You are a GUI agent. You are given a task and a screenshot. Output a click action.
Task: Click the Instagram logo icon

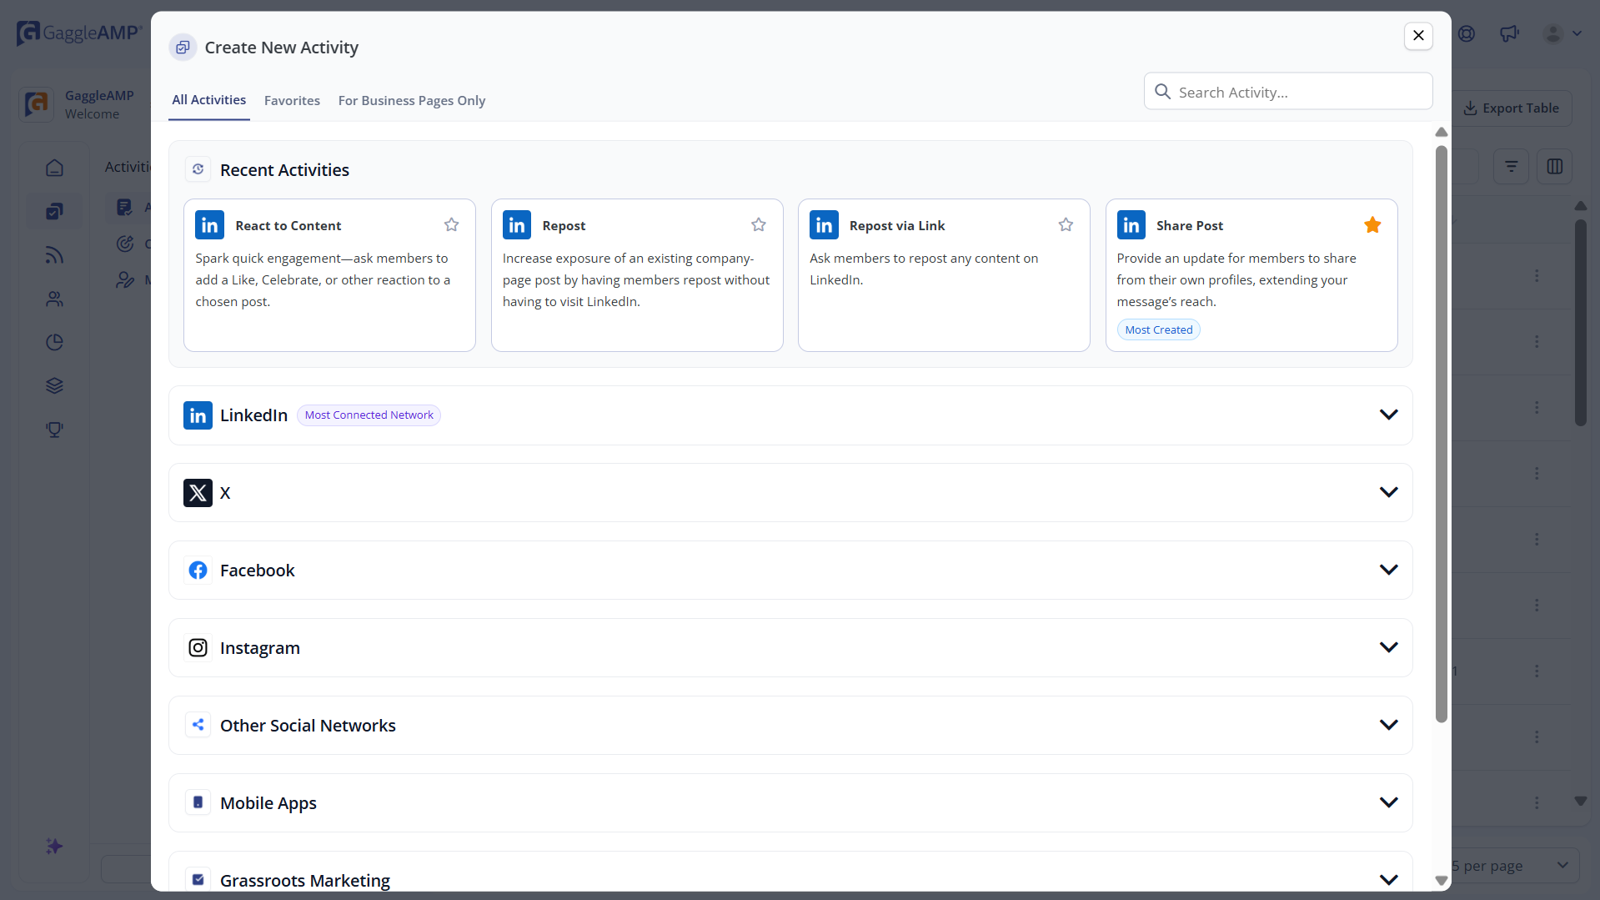pos(198,648)
